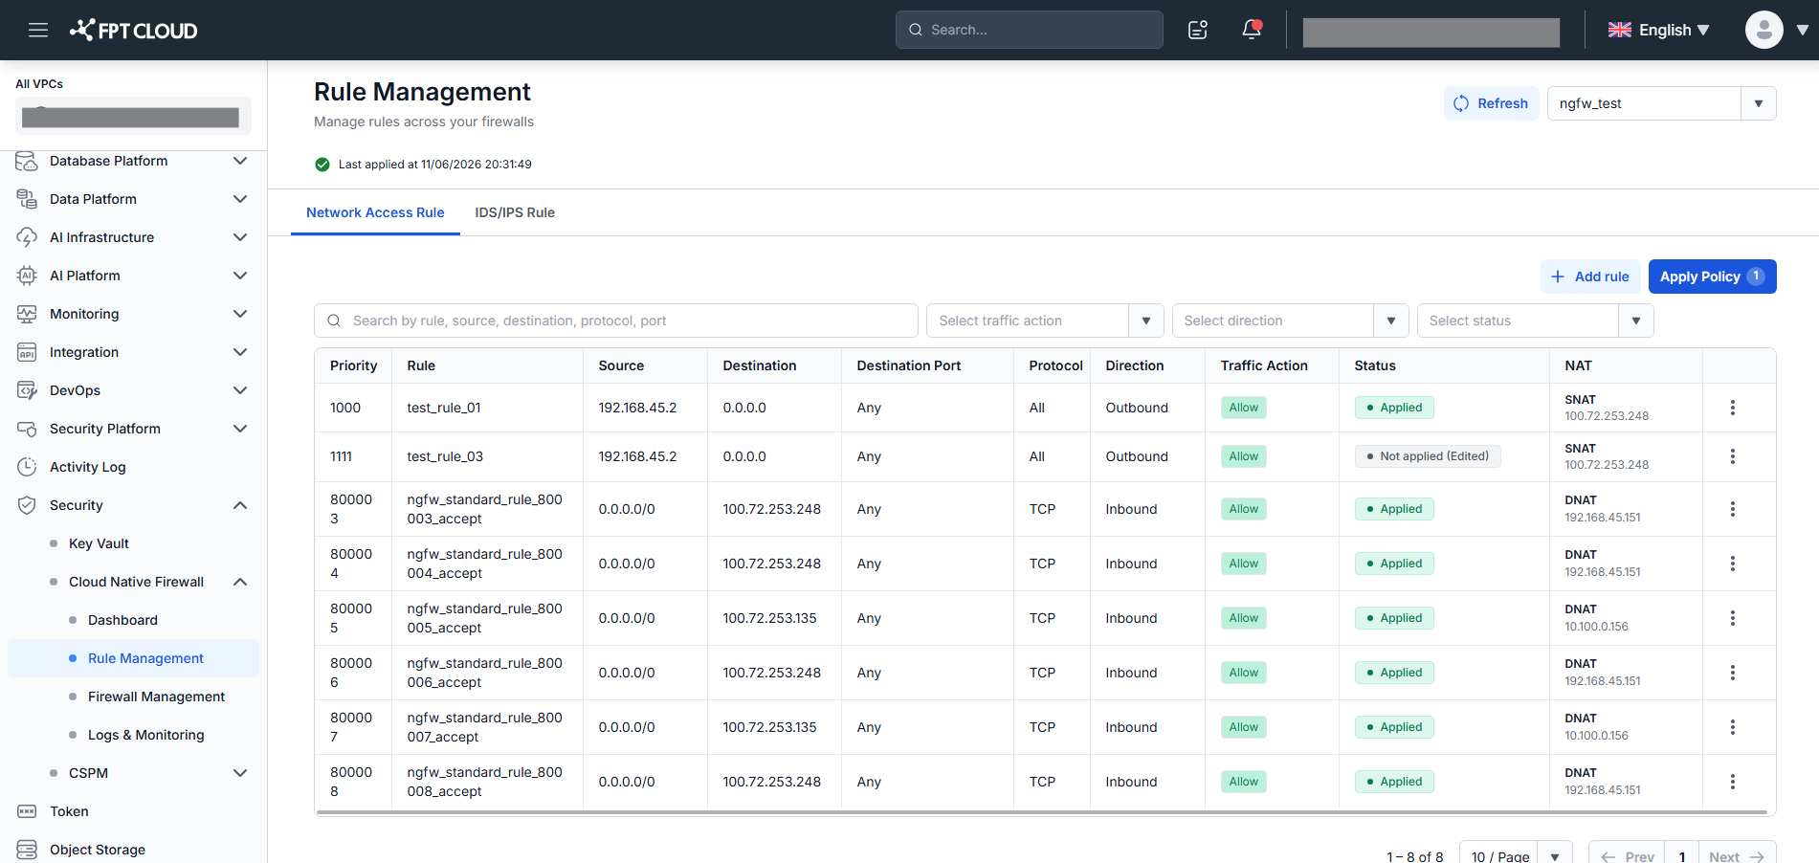
Task: Open the Select status dropdown
Action: coord(1535,321)
